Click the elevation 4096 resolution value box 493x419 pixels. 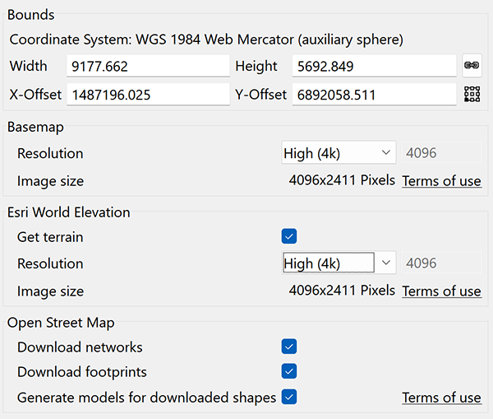441,263
